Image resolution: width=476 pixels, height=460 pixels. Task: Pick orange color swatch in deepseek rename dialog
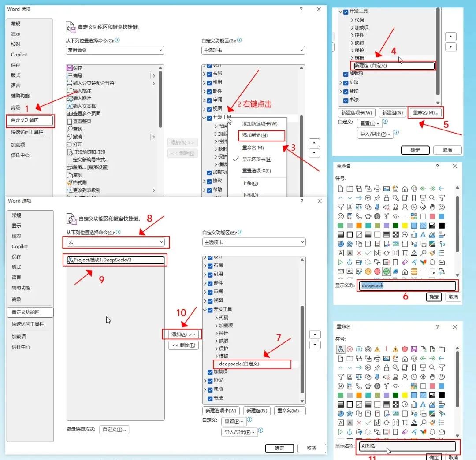(359, 226)
